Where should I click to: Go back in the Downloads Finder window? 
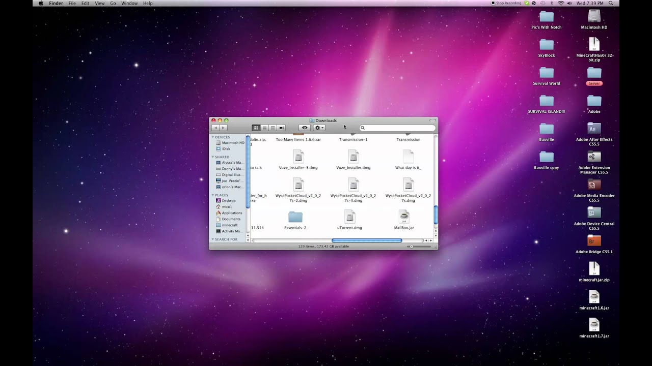215,128
